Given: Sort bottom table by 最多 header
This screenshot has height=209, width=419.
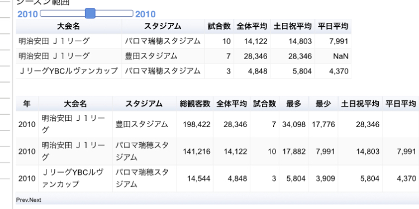Looking at the screenshot, I should point(294,104).
